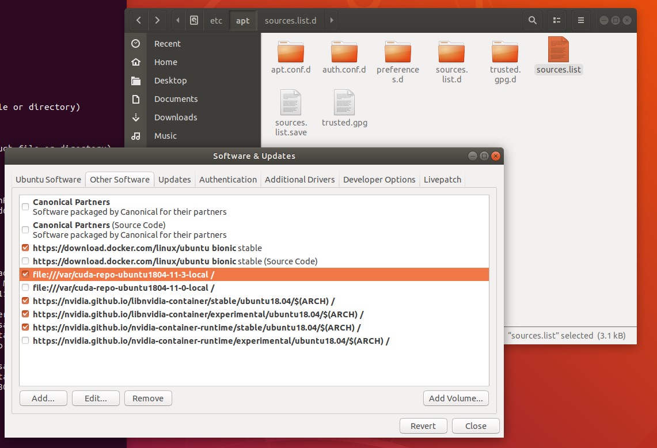Click the Add Volume button
657x448 pixels.
[x=455, y=398]
